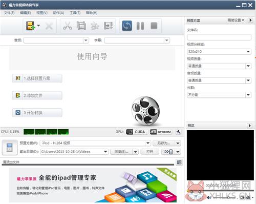
Task: Click the 使用向导 heading
Action: click(92, 56)
